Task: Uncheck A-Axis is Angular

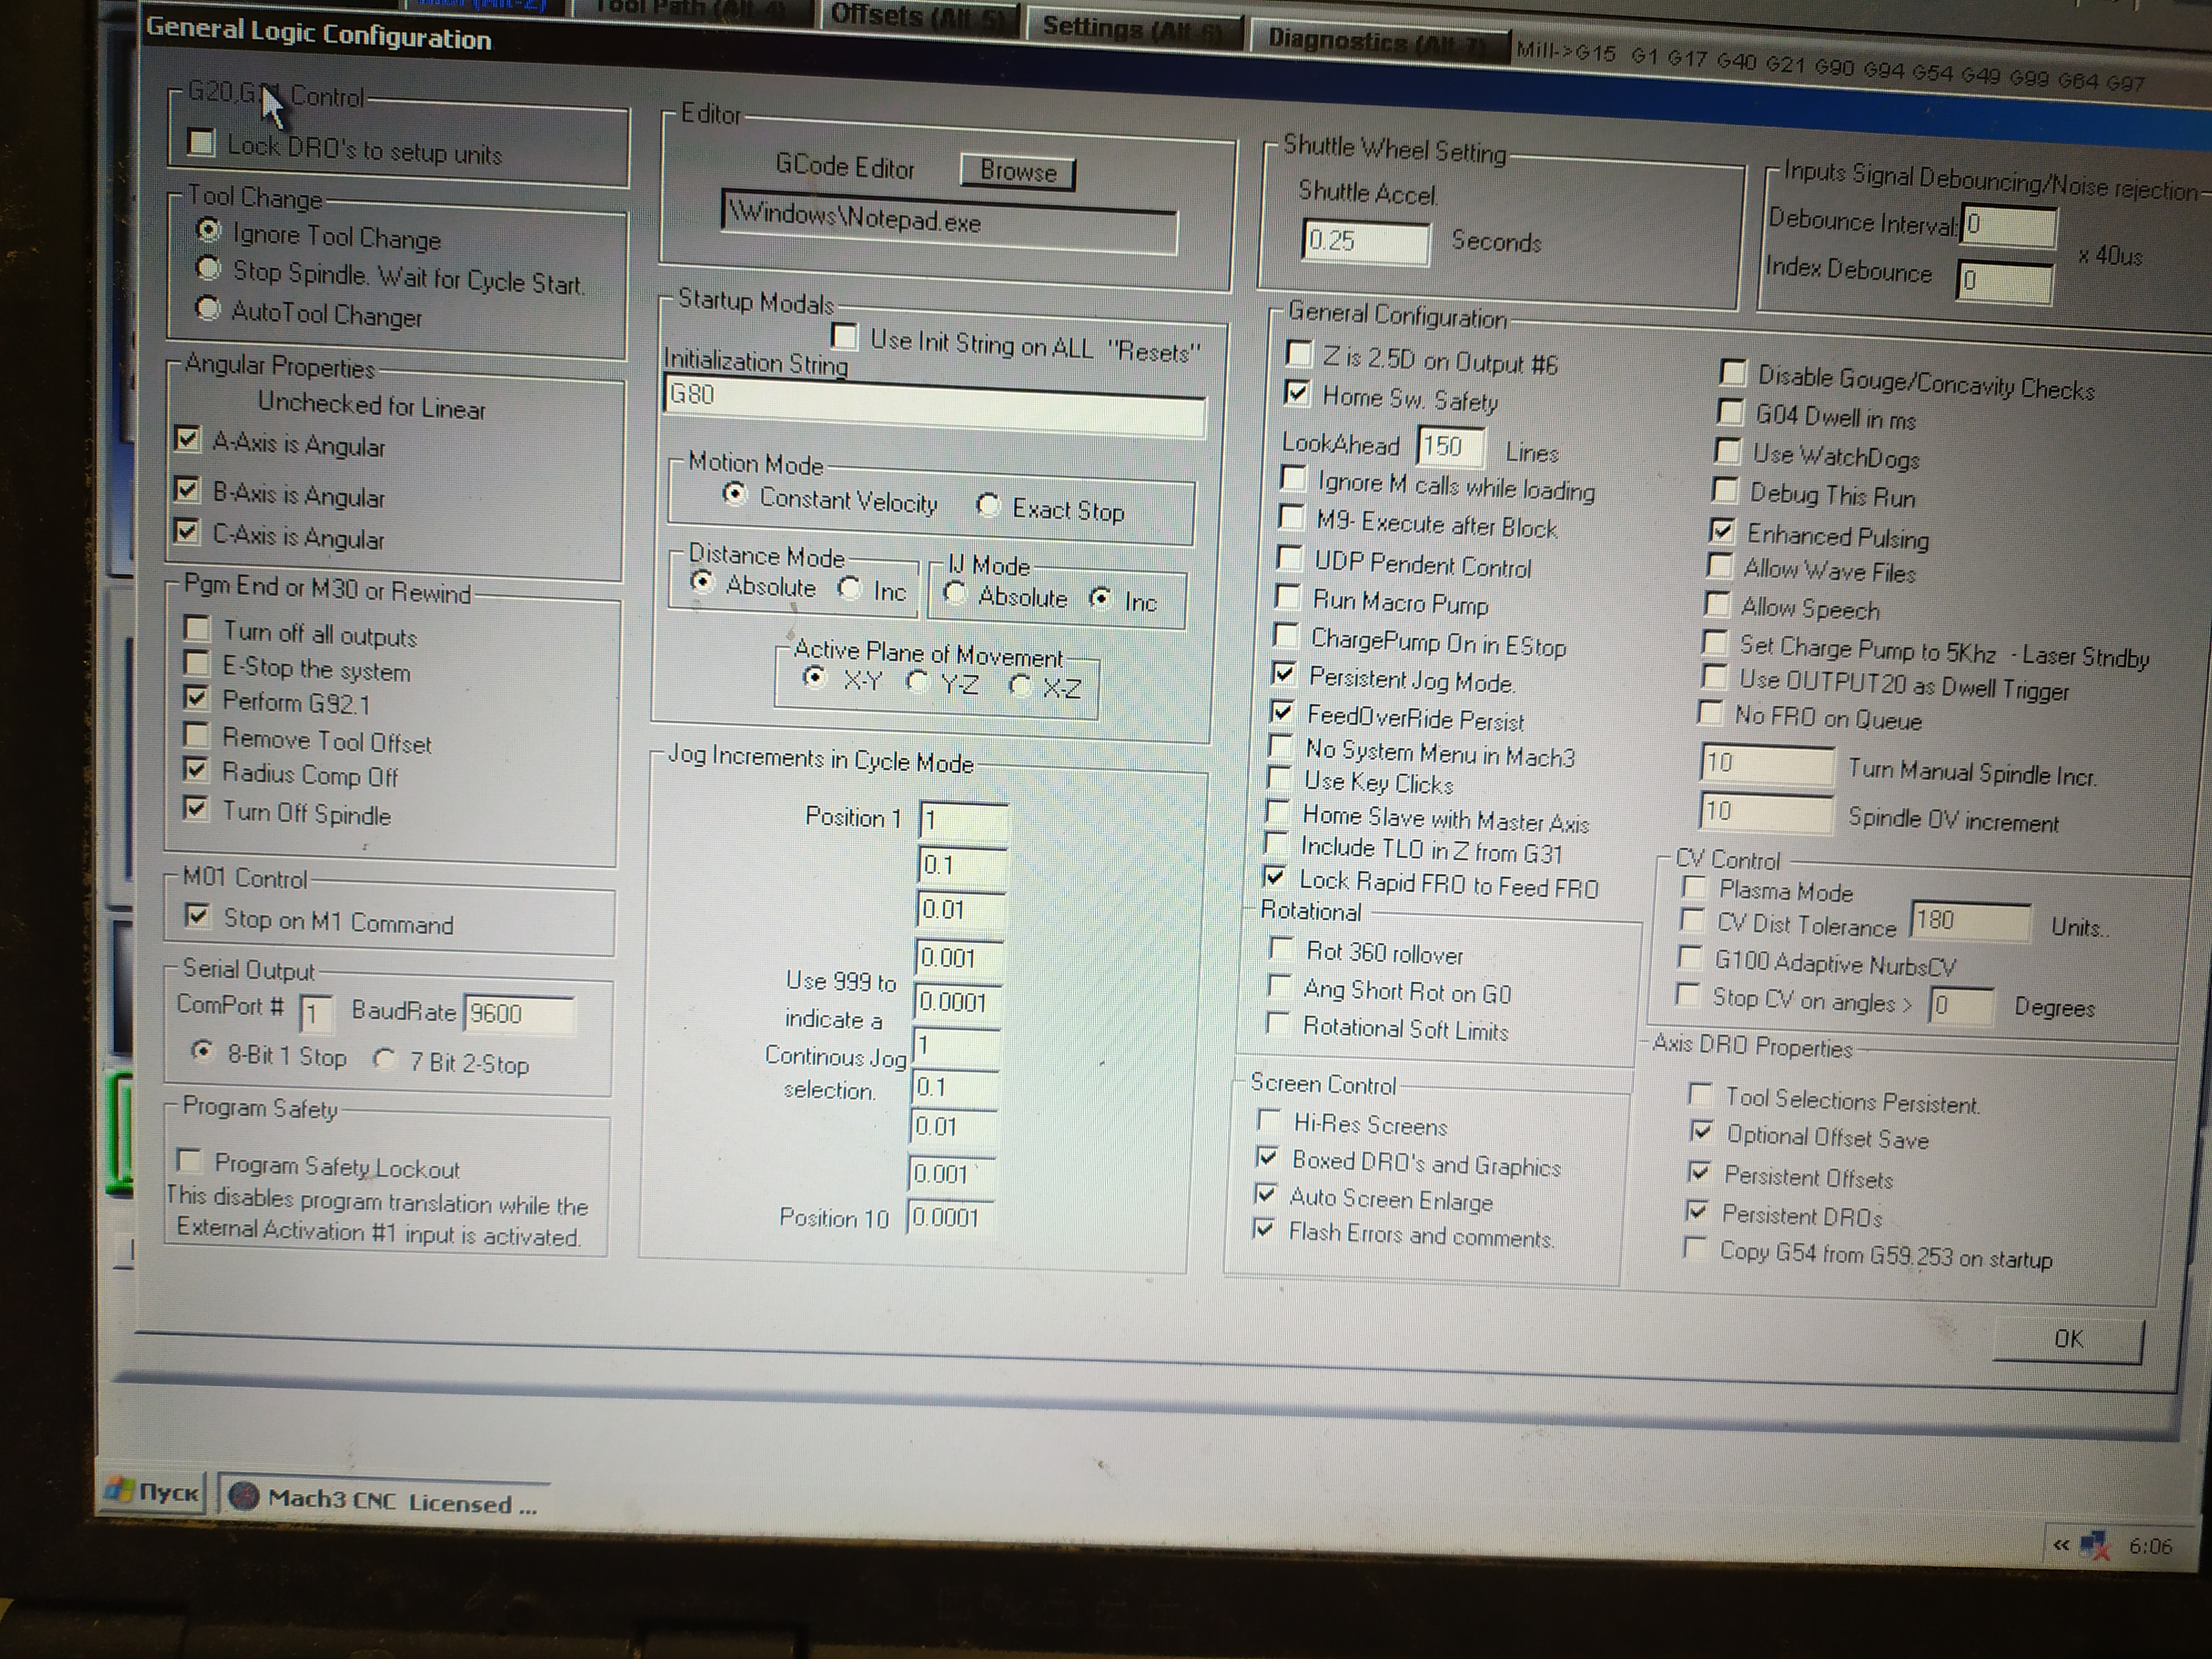Action: click(187, 438)
